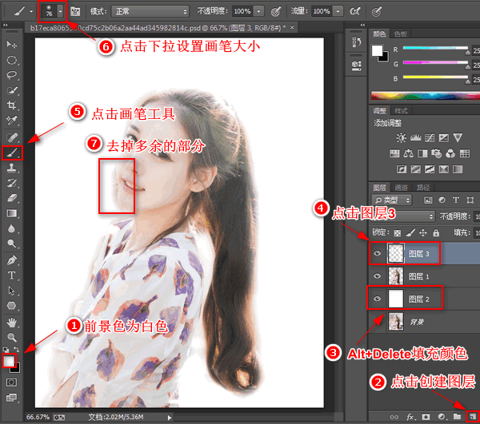Image resolution: width=480 pixels, height=424 pixels.
Task: Switch to the 通道 (Channels) tab
Action: [401, 188]
